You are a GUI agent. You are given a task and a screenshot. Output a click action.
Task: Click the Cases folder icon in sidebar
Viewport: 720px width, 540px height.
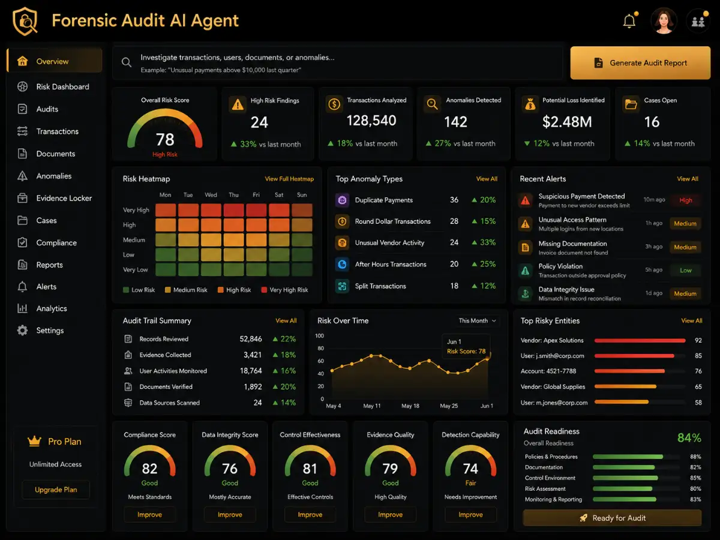(x=22, y=220)
